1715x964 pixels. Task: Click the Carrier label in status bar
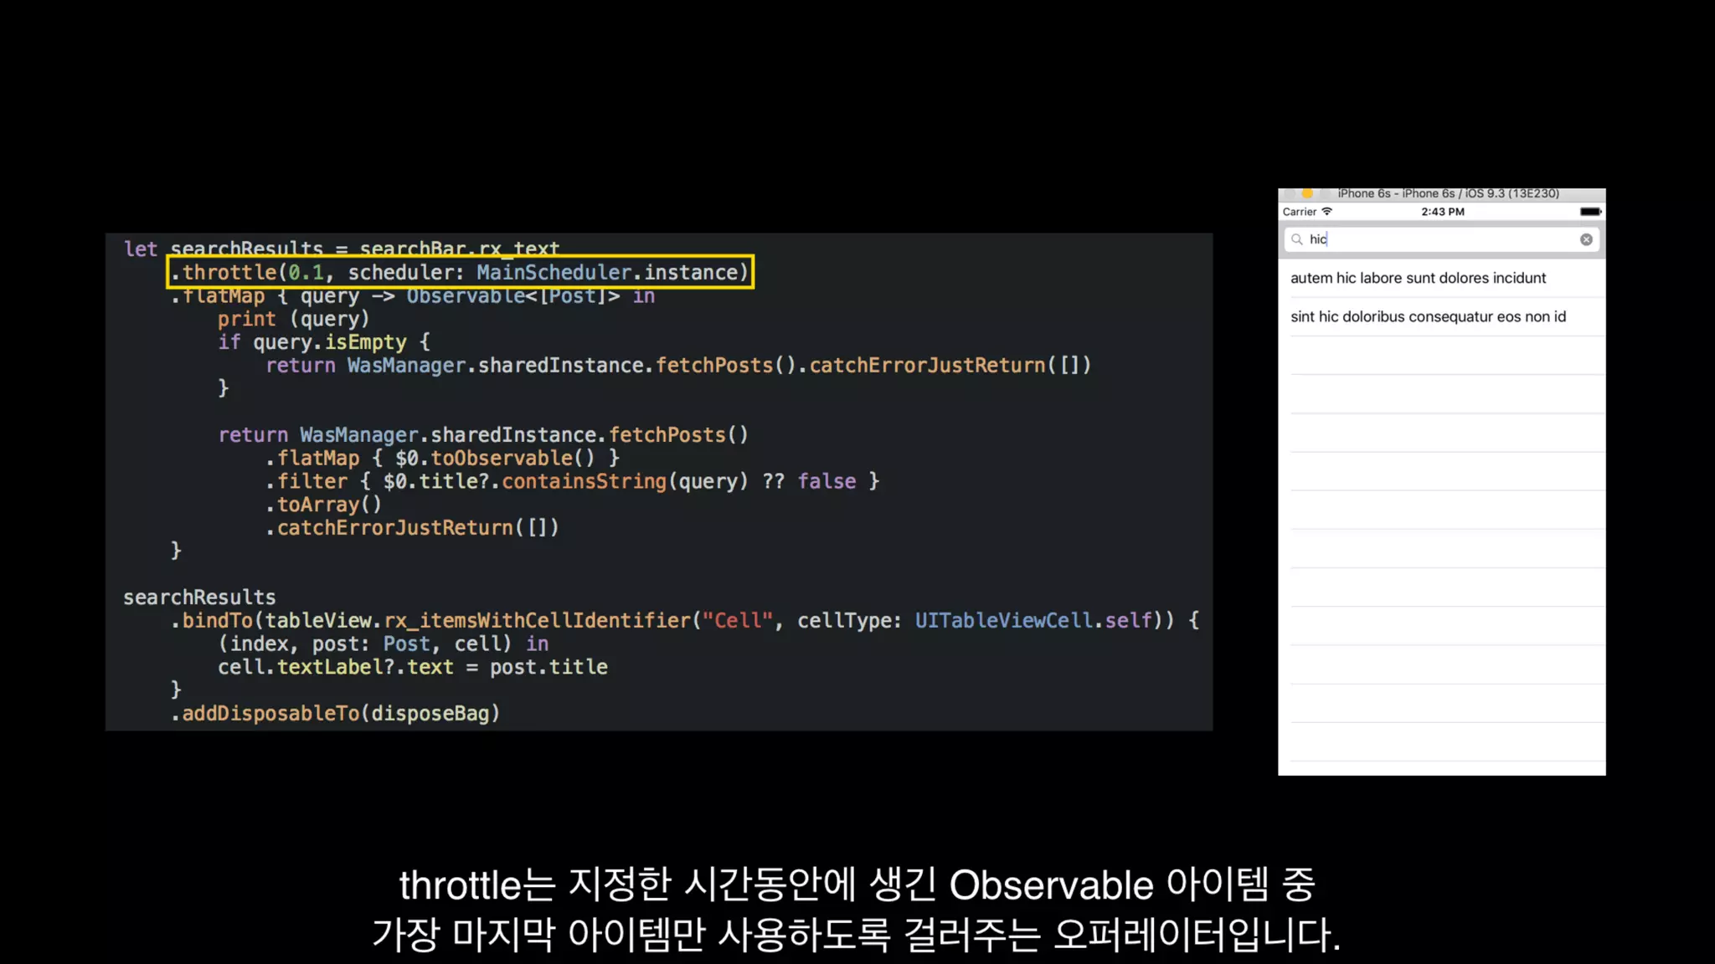point(1299,212)
